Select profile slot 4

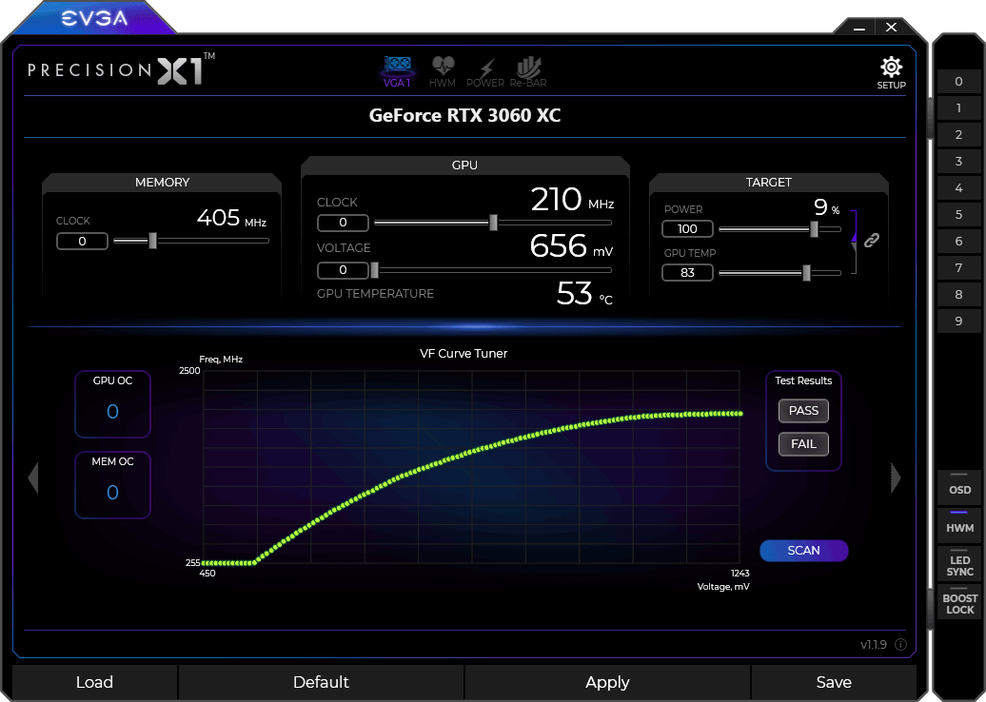click(959, 188)
